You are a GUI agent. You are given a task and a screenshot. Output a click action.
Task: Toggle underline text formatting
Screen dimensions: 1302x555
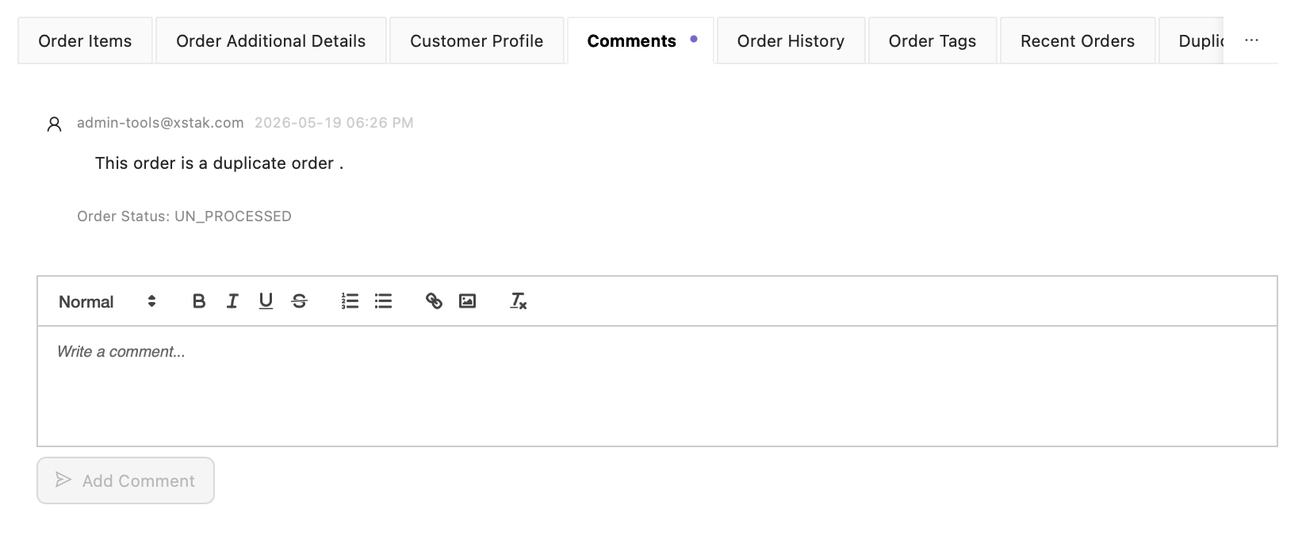coord(266,301)
